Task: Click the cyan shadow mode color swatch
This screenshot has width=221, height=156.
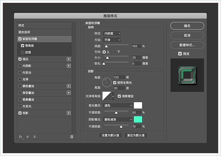Action: (x=138, y=119)
